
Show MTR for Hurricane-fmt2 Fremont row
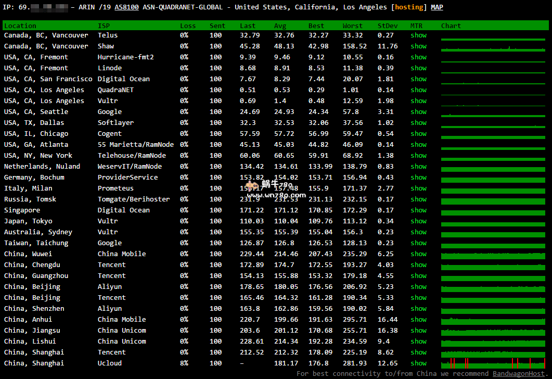click(x=418, y=57)
